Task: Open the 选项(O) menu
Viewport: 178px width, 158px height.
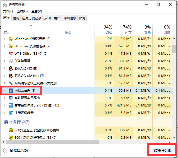Action: coord(22,11)
